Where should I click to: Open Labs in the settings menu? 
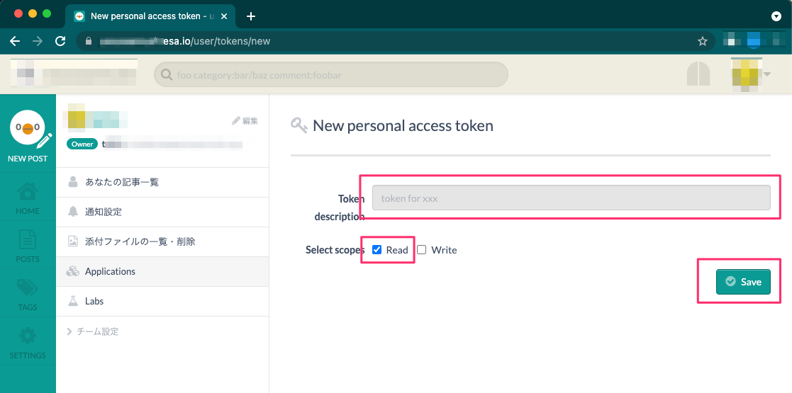(94, 301)
